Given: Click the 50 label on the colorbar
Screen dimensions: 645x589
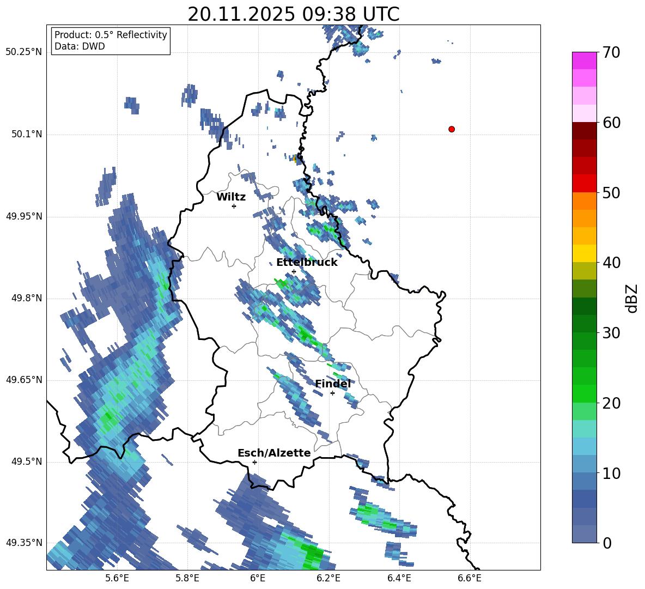Looking at the screenshot, I should [611, 193].
